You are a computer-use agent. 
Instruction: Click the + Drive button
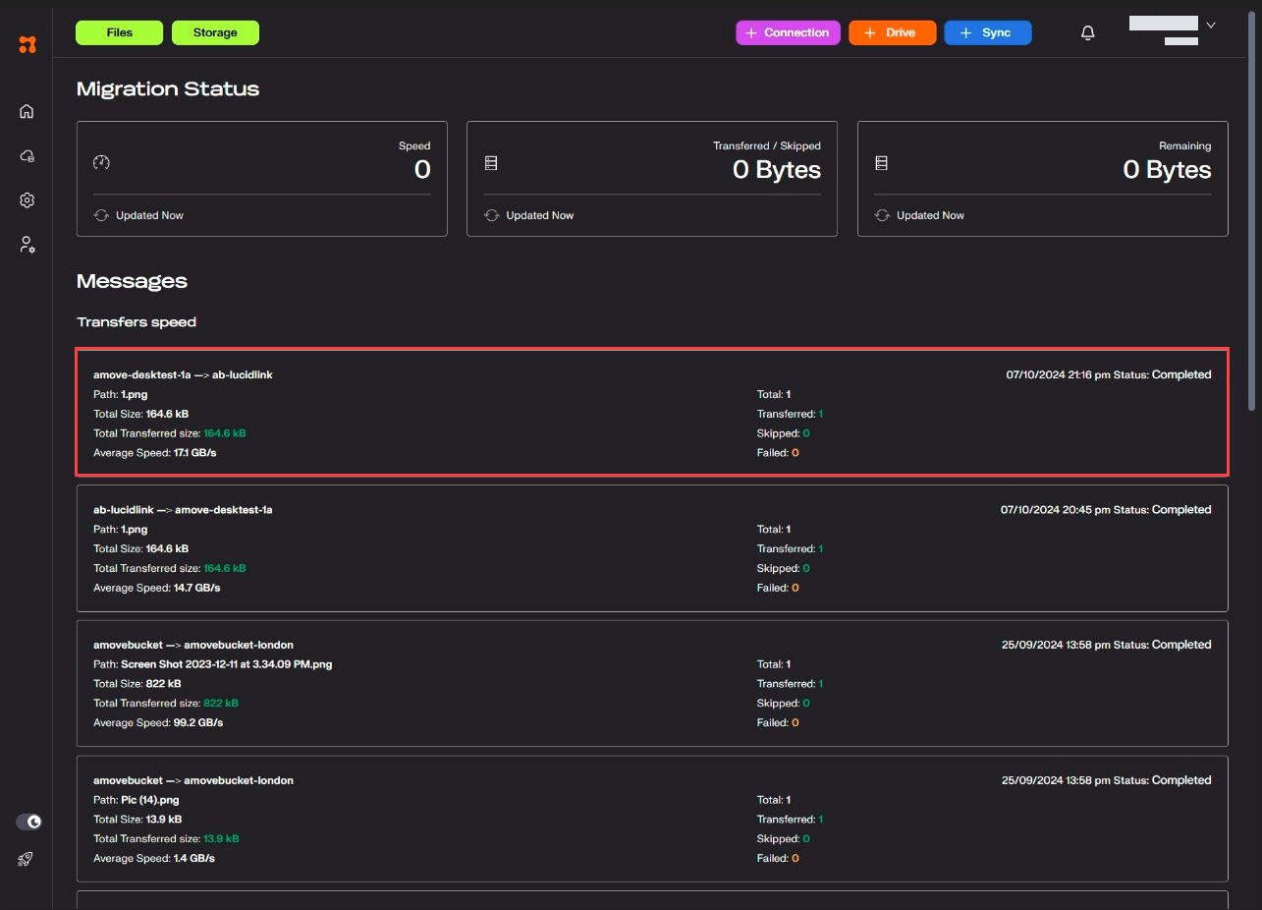[x=892, y=33]
